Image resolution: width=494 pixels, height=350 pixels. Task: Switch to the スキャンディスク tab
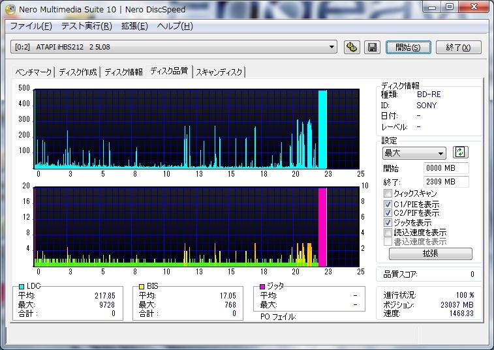(x=219, y=72)
